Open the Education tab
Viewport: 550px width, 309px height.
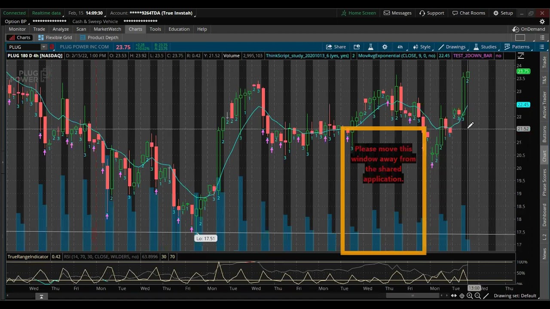[x=179, y=29]
